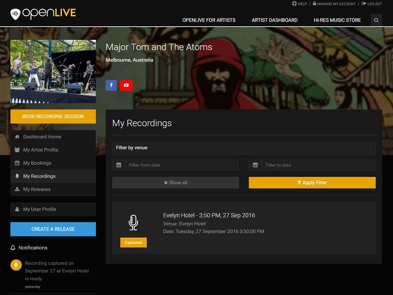Open Hi-Res Music Store menu item
393x295 pixels.
337,20
